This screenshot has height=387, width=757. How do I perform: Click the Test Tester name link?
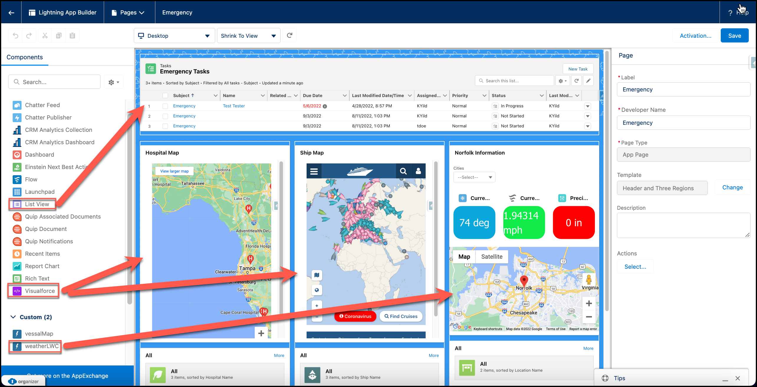pos(234,106)
